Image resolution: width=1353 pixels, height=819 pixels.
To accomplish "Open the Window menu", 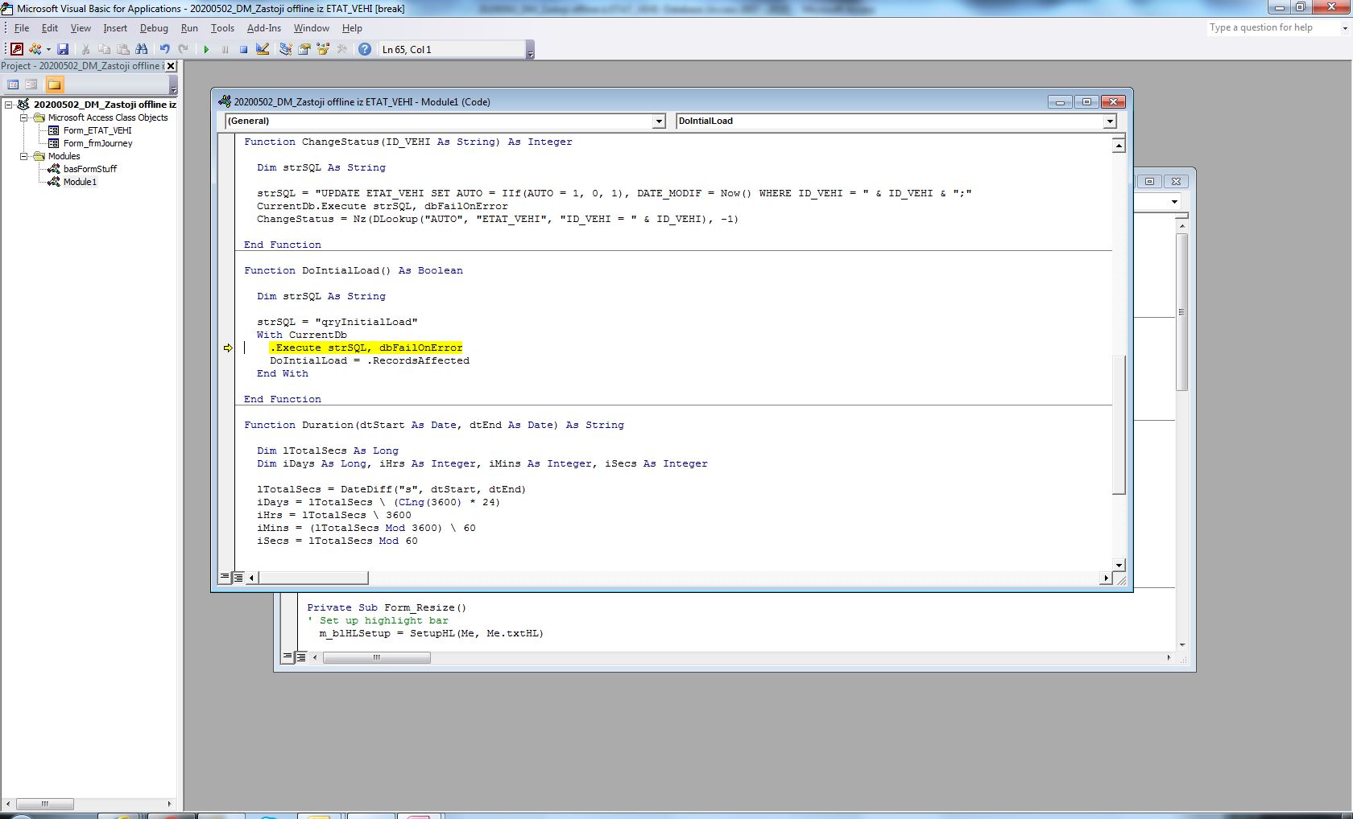I will click(312, 28).
